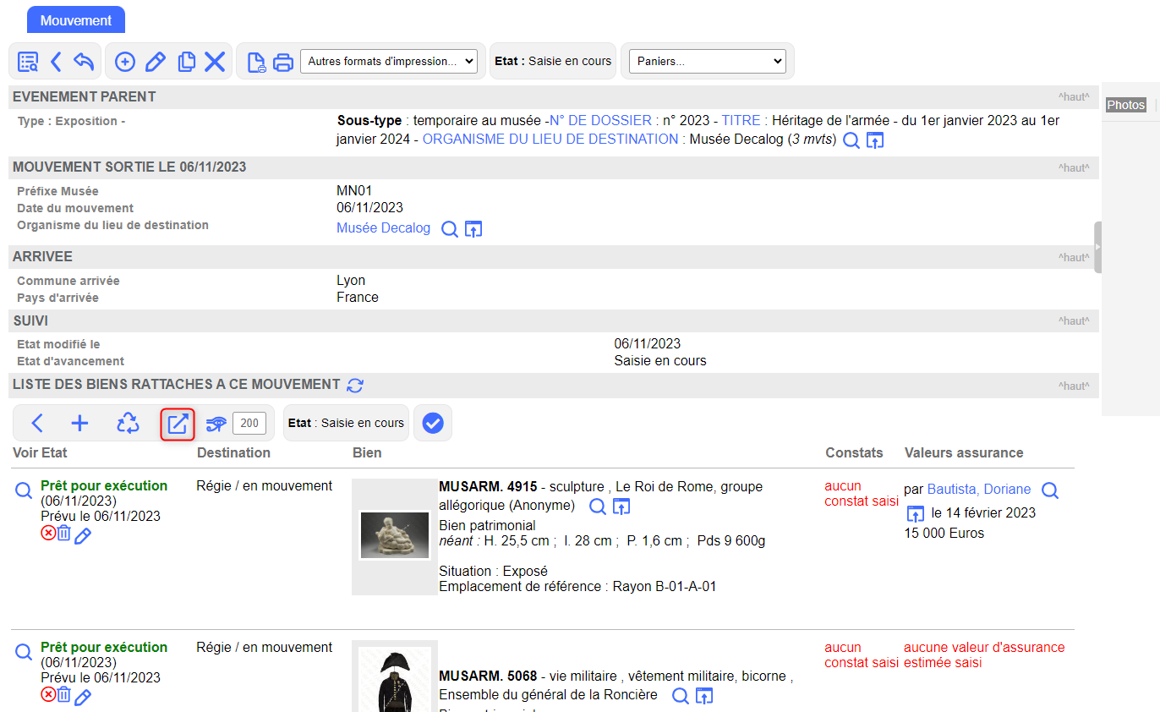Screen dimensions: 1160x712
Task: Click the window icon before 'le 14 février 2023'
Action: (915, 513)
